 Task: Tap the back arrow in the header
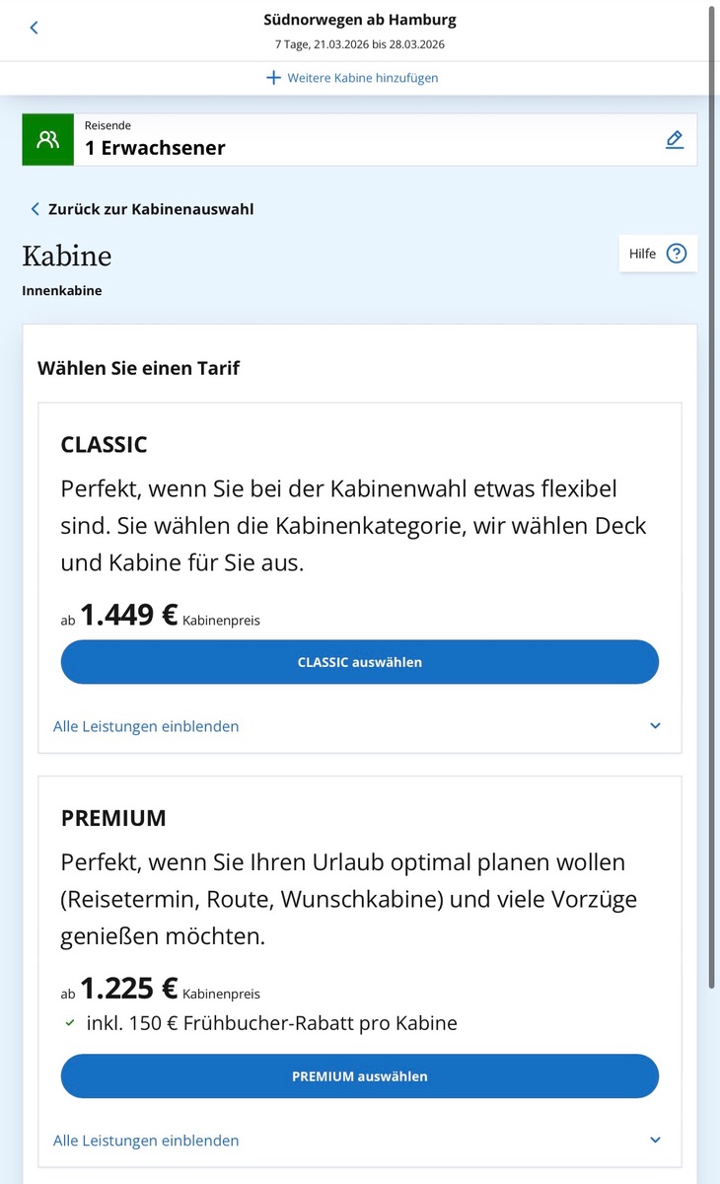[x=34, y=28]
